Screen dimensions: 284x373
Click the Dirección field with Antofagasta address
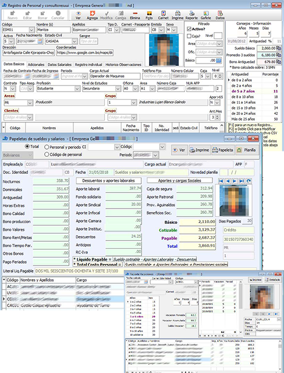[x=29, y=52]
